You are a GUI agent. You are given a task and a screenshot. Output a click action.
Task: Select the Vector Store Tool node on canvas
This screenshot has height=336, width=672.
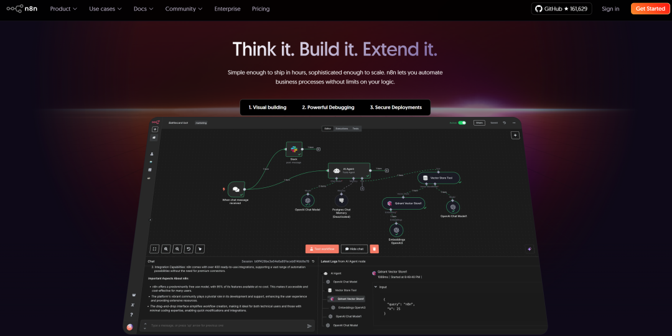pos(439,178)
